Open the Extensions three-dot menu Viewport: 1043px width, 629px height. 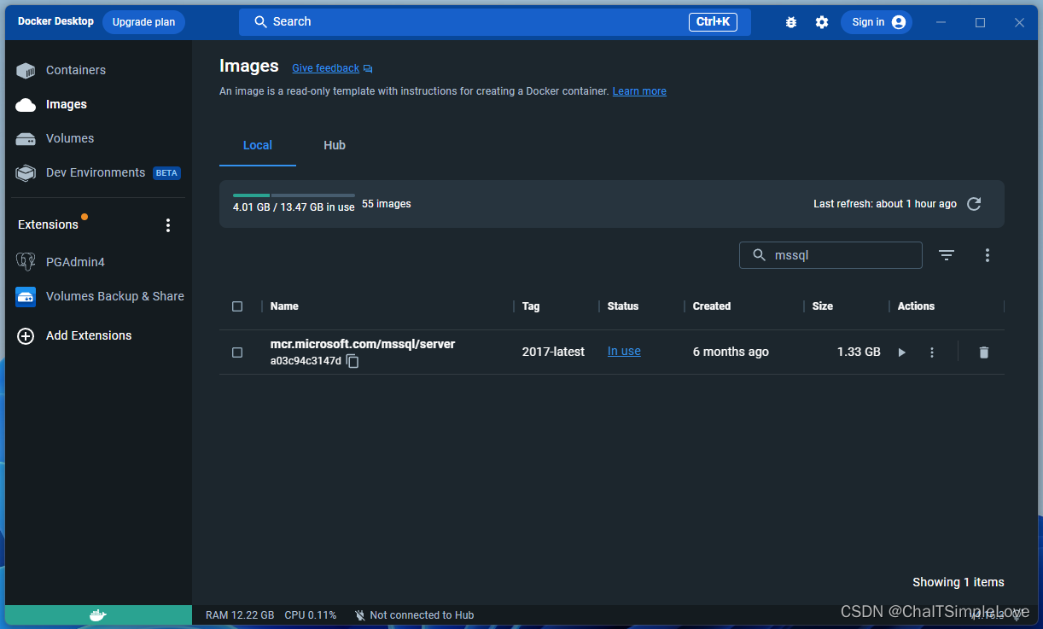tap(168, 225)
